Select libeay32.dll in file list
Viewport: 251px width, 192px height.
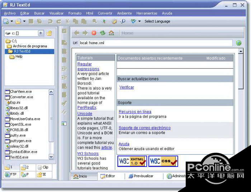(16, 108)
